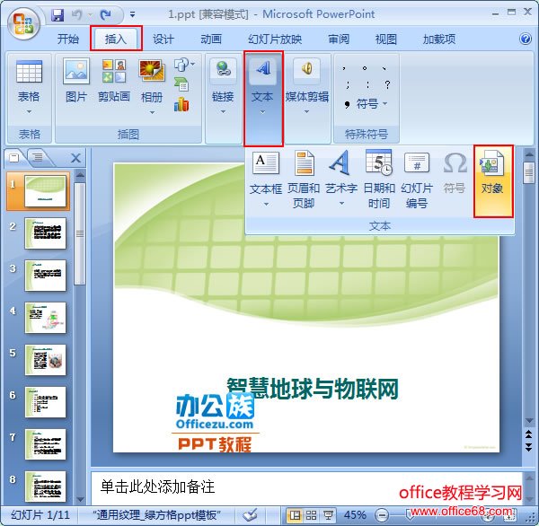Expand the 相册 dropdown arrow
The width and height of the screenshot is (539, 526).
(x=152, y=112)
